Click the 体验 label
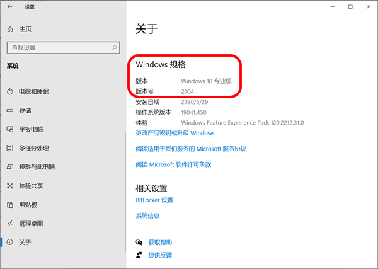Image resolution: width=378 pixels, height=269 pixels. pos(142,123)
